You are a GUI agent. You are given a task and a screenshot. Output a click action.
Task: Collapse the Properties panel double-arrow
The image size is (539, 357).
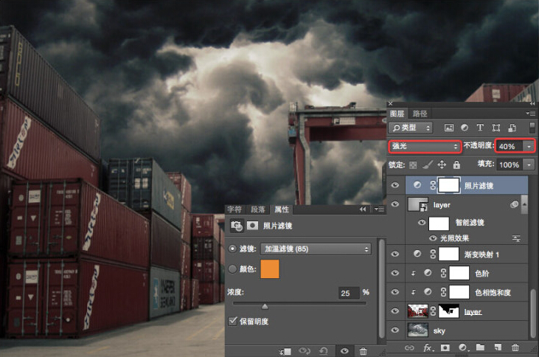[x=363, y=209]
